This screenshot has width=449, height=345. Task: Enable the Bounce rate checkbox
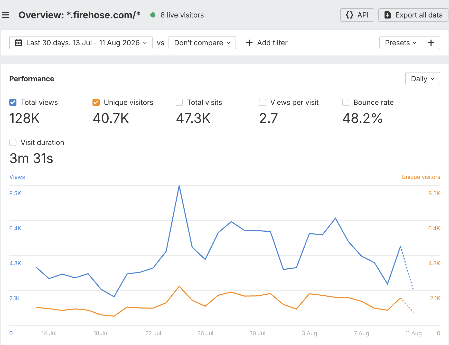click(x=346, y=102)
